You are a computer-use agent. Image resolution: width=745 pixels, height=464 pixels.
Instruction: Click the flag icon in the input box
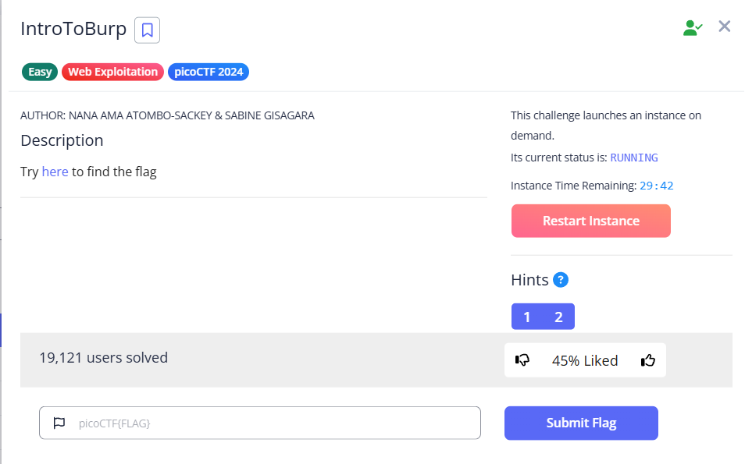coord(59,423)
